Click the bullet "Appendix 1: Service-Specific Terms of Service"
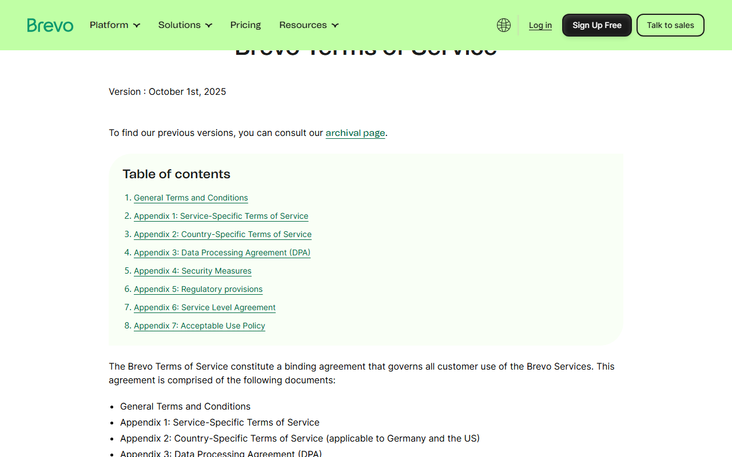This screenshot has width=732, height=457. [x=220, y=423]
